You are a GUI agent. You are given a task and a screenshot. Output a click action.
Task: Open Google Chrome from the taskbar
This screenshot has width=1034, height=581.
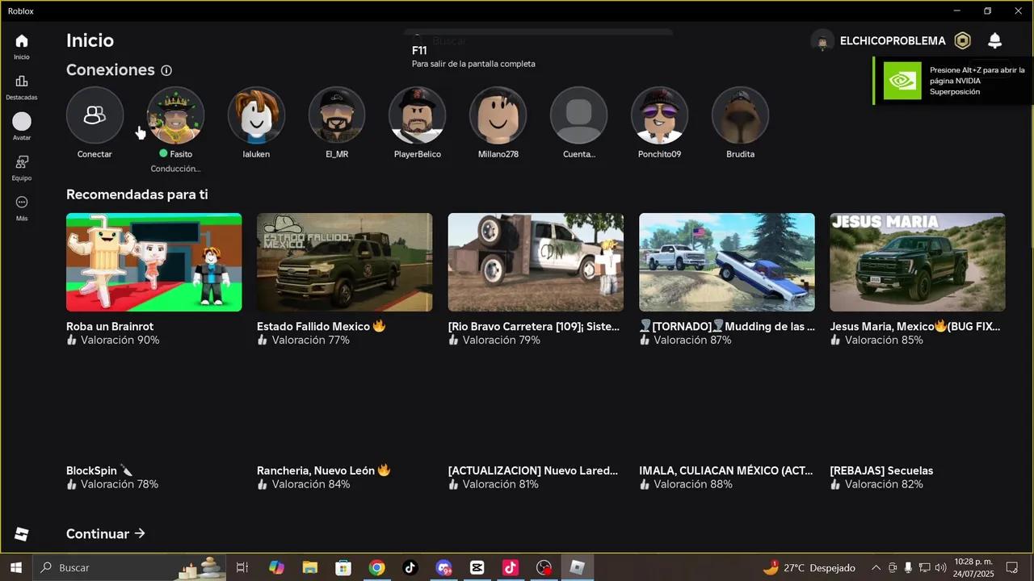376,567
